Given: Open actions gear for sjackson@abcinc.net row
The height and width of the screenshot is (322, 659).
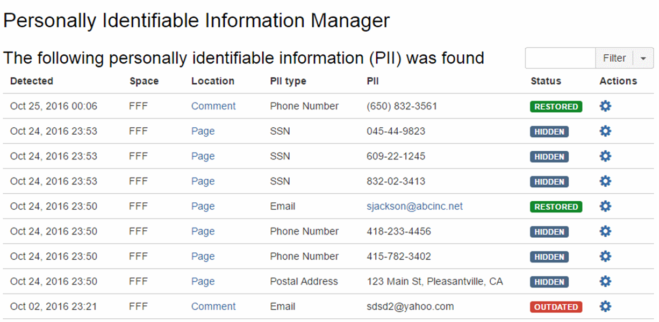Looking at the screenshot, I should coord(605,207).
